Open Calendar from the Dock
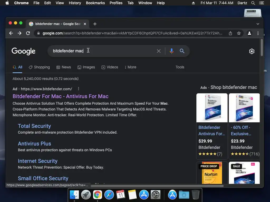Image resolution: width=270 pixels, height=202 pixels. pyautogui.click(x=121, y=195)
